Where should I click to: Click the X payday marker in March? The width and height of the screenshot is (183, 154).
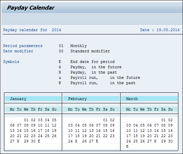click(x=155, y=141)
